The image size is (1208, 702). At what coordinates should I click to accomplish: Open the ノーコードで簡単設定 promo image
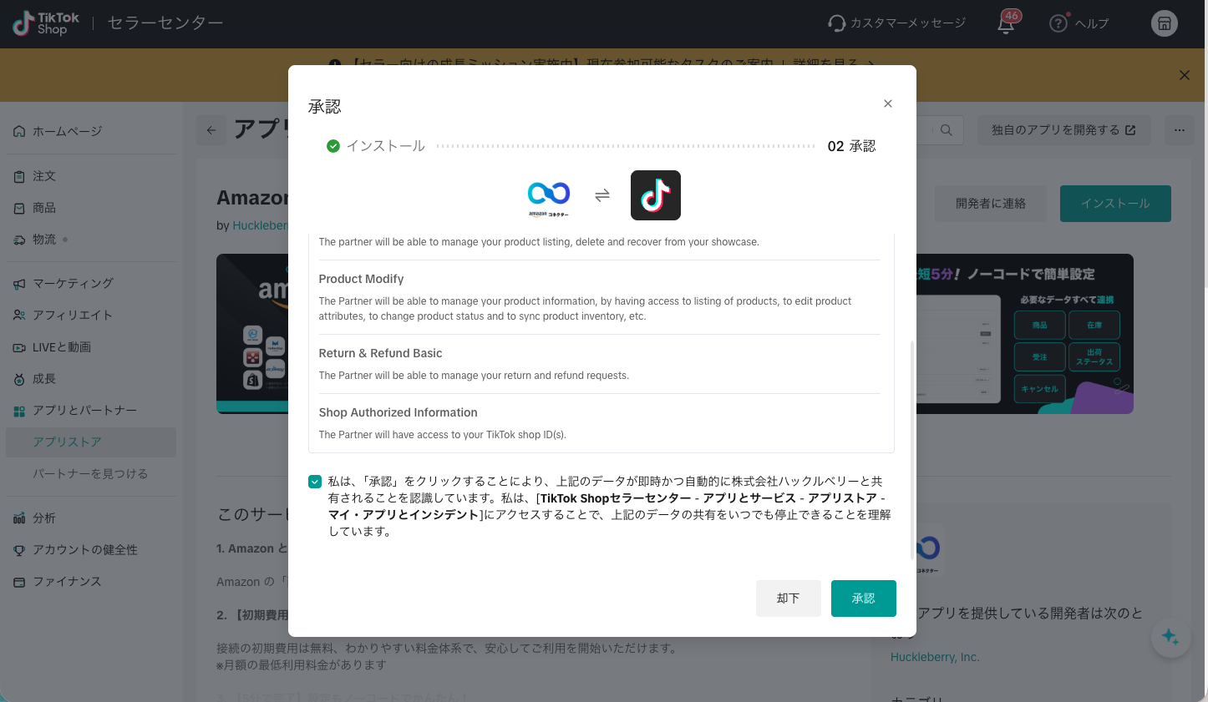pyautogui.click(x=1024, y=334)
